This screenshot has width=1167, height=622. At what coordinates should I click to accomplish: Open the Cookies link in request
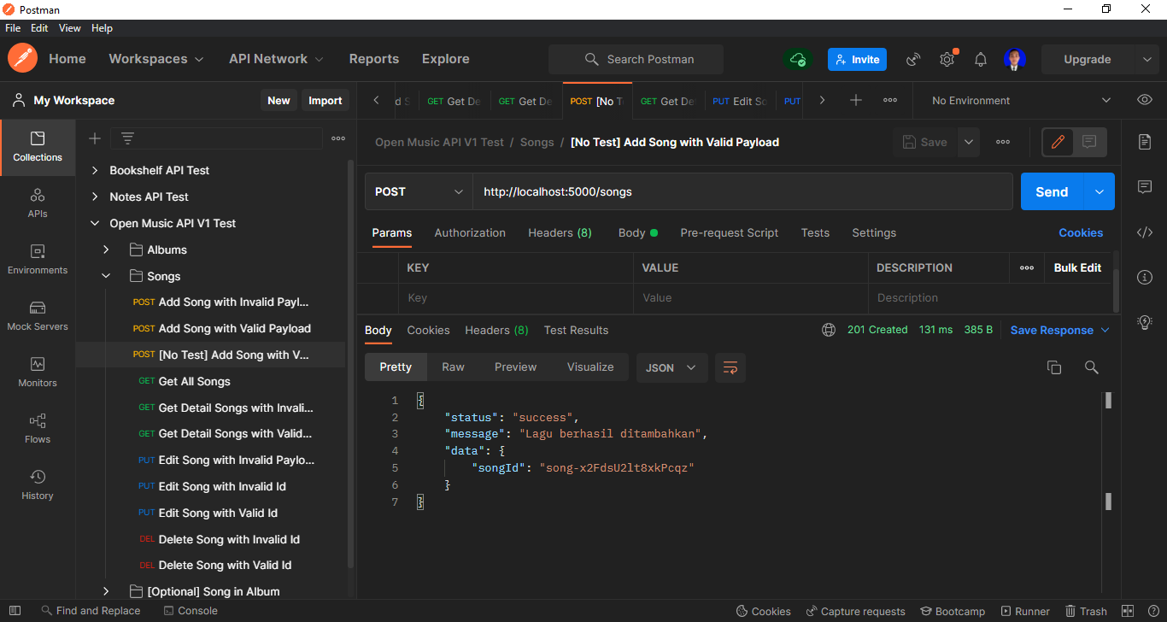(1081, 232)
